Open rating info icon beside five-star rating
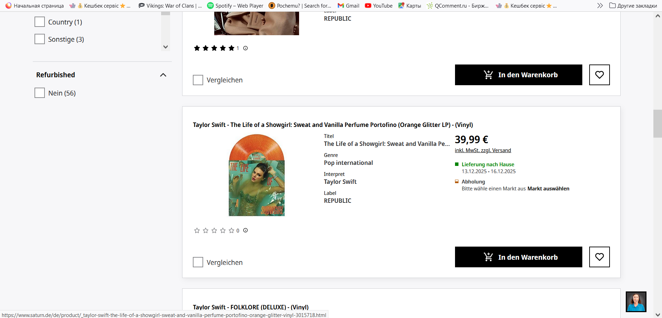 coord(245,48)
